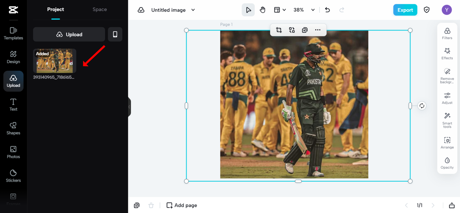Go to previous page arrow

[x=406, y=205]
